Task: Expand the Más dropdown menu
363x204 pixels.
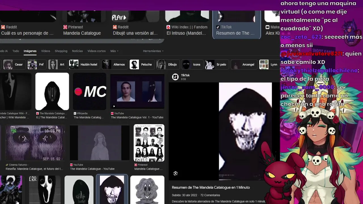Action: point(114,51)
